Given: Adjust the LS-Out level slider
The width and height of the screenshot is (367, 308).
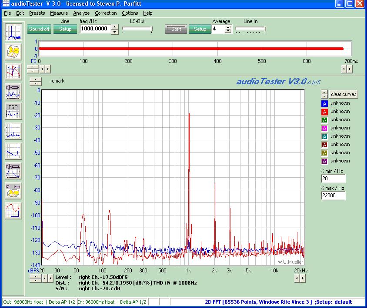Looking at the screenshot, I should (137, 29).
